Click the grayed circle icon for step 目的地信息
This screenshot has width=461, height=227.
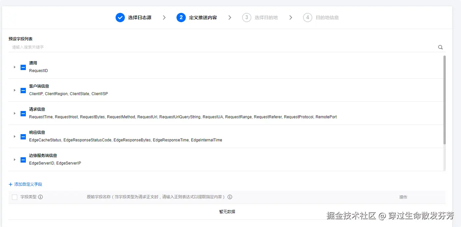tap(307, 17)
